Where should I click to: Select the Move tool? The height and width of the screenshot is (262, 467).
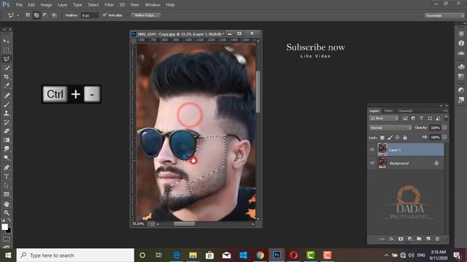pos(7,41)
